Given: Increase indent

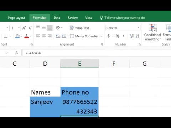Looking at the screenshot, I should tap(64, 36).
